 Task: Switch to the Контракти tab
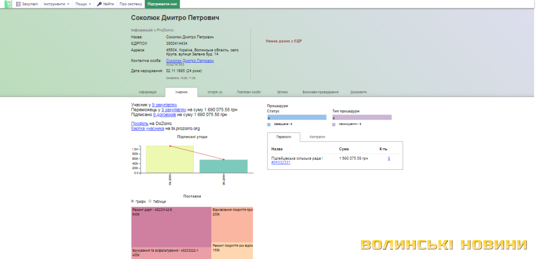pyautogui.click(x=317, y=137)
